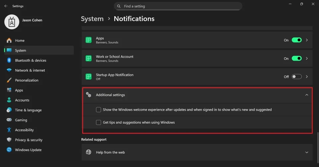The width and height of the screenshot is (319, 167).
Task: Click the Related support heading
Action: (x=94, y=139)
